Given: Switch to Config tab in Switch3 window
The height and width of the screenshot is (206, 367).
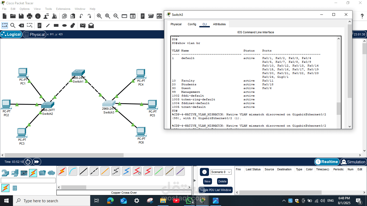Looking at the screenshot, I should click(x=192, y=24).
